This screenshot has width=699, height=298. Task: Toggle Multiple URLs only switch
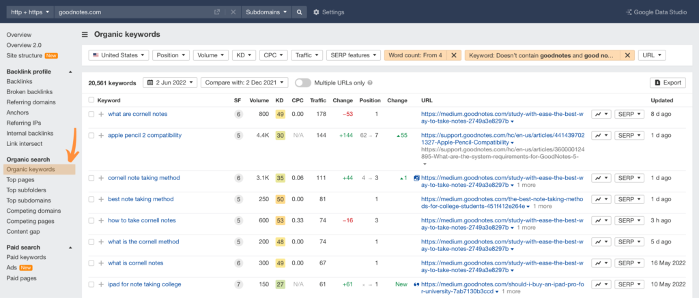[x=302, y=83]
